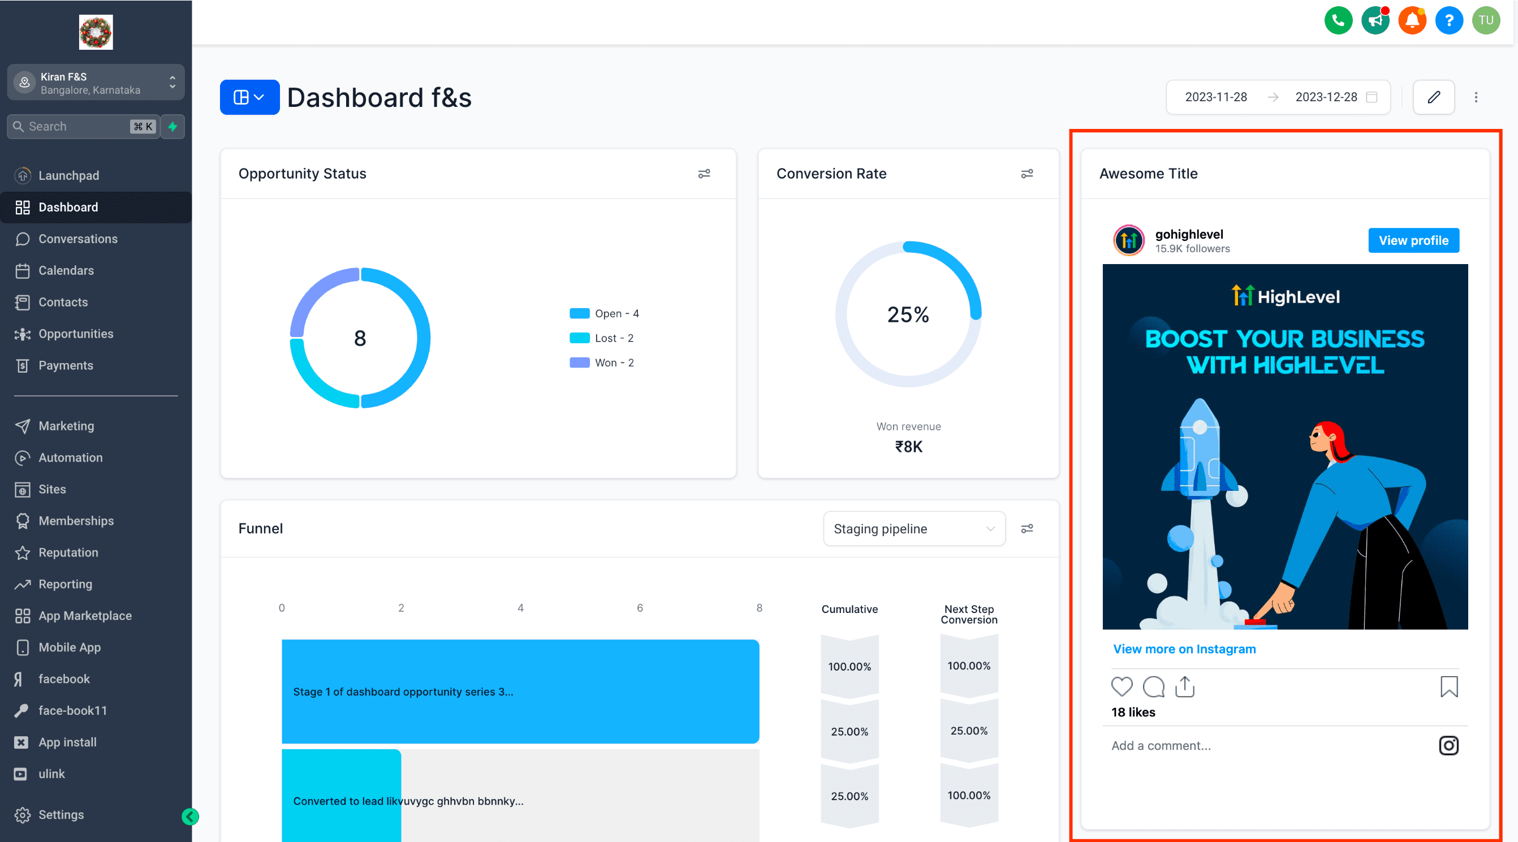This screenshot has height=842, width=1518.
Task: Toggle the Won - 2 legend swatch
Action: (579, 363)
